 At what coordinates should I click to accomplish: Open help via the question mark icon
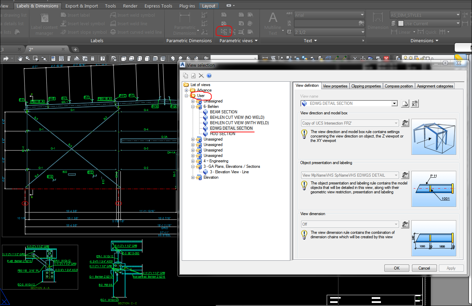[209, 75]
